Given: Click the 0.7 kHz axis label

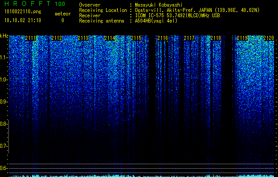Looking at the screenshot, I should coord(4,146).
